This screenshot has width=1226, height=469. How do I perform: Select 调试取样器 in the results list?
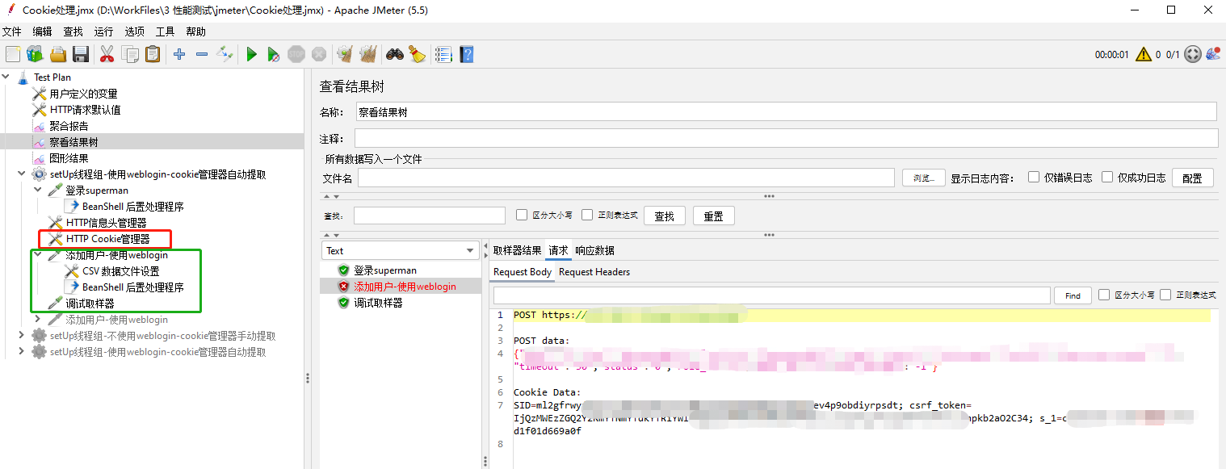[x=378, y=303]
